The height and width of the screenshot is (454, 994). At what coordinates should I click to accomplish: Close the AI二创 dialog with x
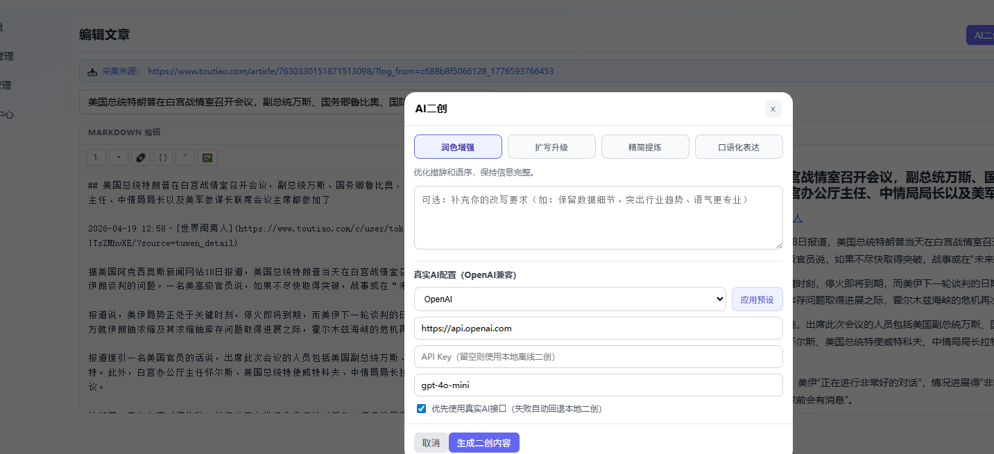coord(773,109)
